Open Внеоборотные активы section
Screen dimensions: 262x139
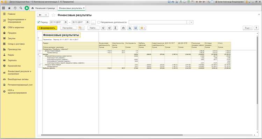[17, 79]
